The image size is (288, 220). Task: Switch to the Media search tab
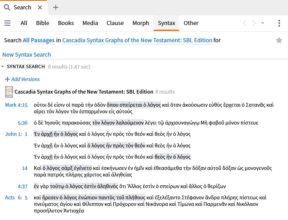tap(90, 23)
